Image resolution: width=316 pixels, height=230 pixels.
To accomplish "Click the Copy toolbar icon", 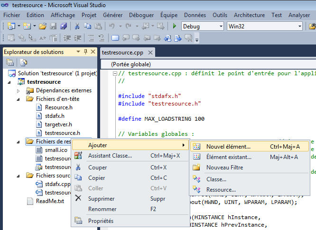I will pyautogui.click(x=87, y=26).
